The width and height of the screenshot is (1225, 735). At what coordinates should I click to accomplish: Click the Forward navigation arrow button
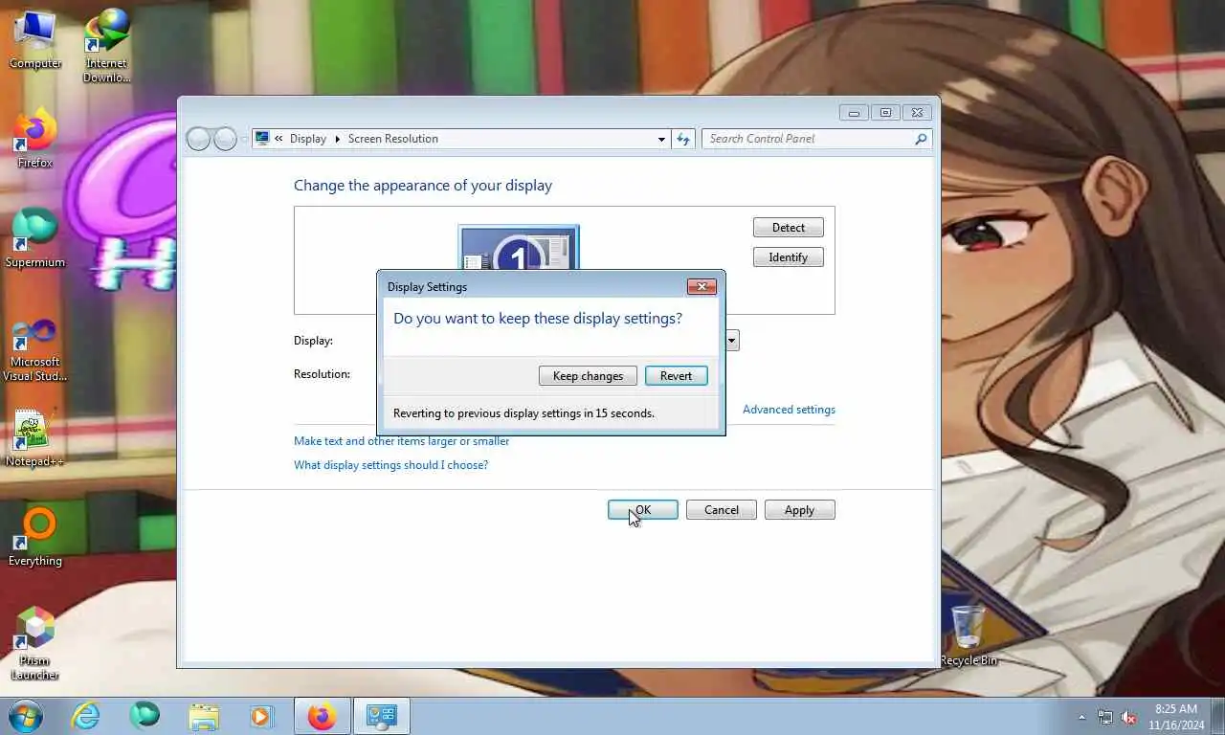coord(225,140)
